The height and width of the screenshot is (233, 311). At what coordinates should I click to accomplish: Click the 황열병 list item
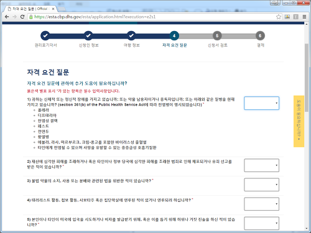coord(43,137)
